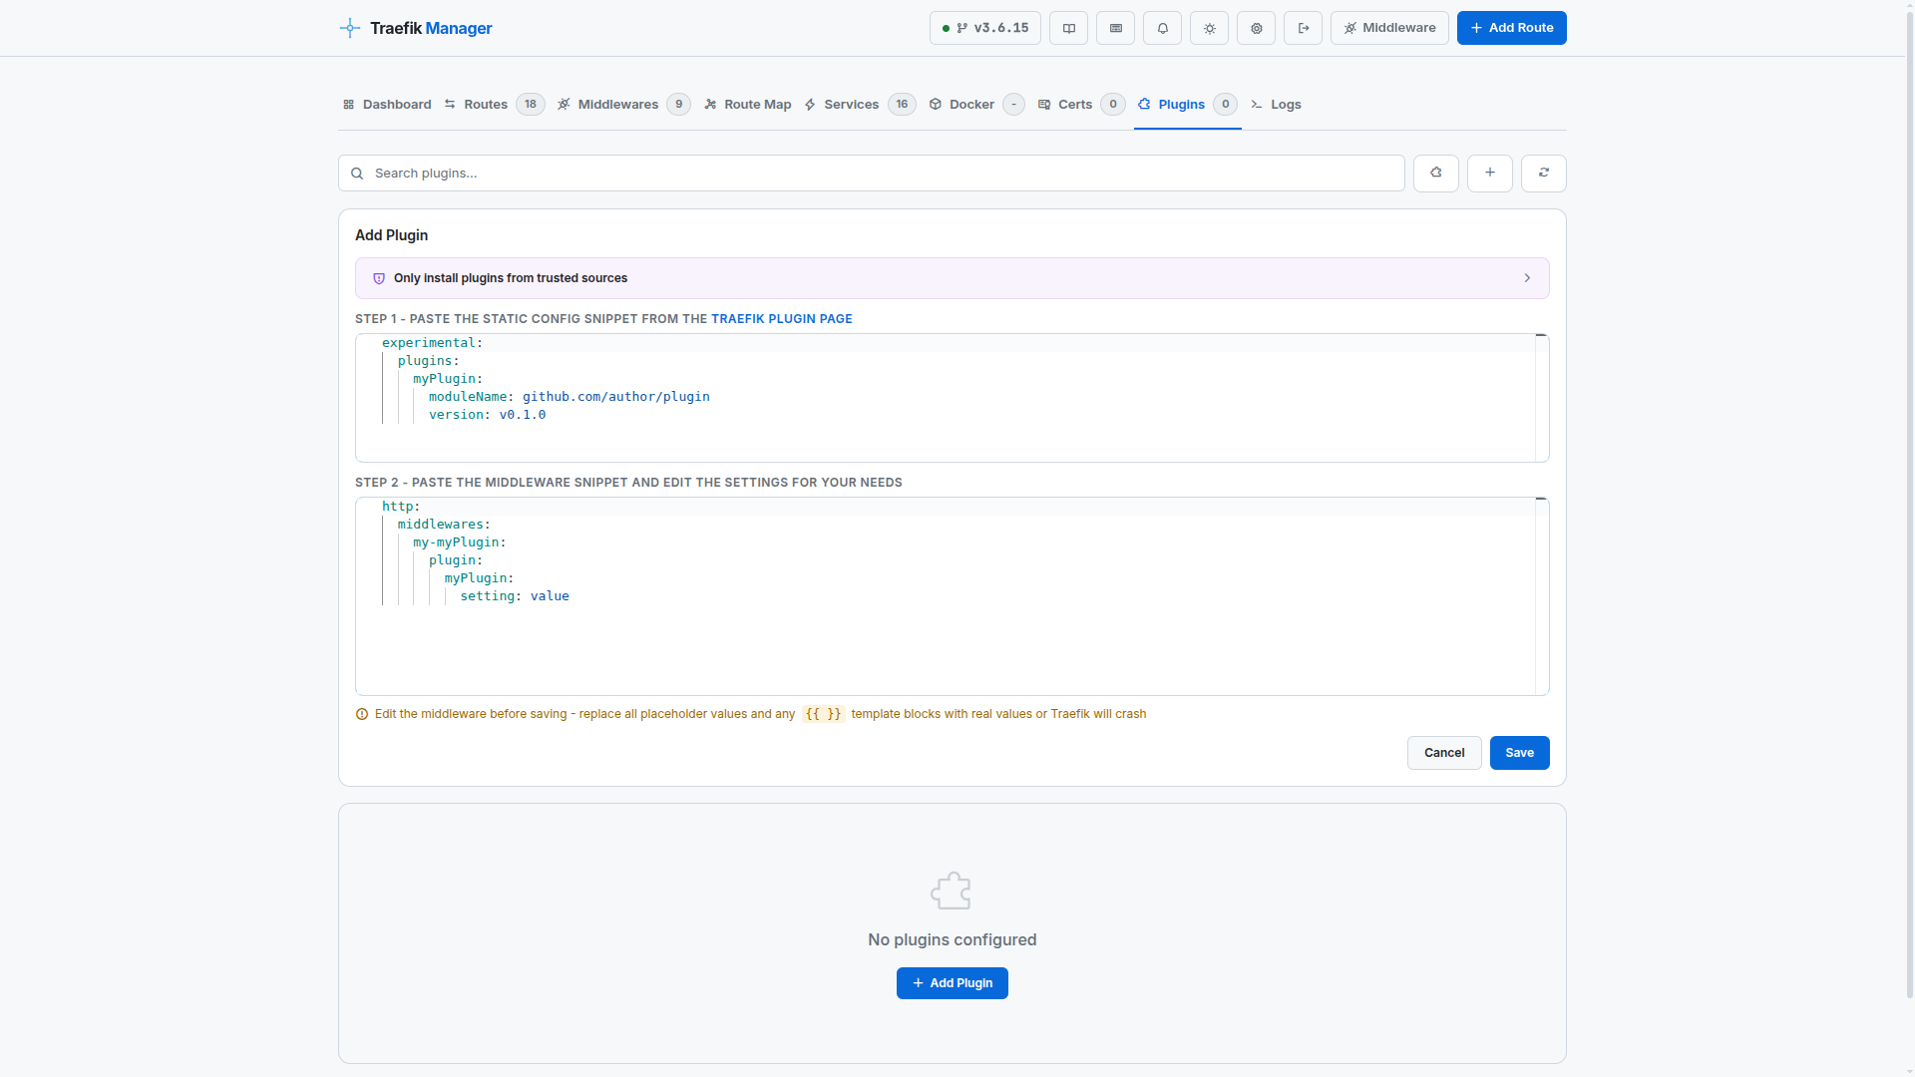Click the 'setting: value' line
Screen dimensions: 1915x1077
click(x=515, y=596)
